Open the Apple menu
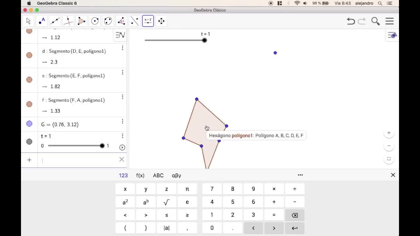 (x=29, y=3)
